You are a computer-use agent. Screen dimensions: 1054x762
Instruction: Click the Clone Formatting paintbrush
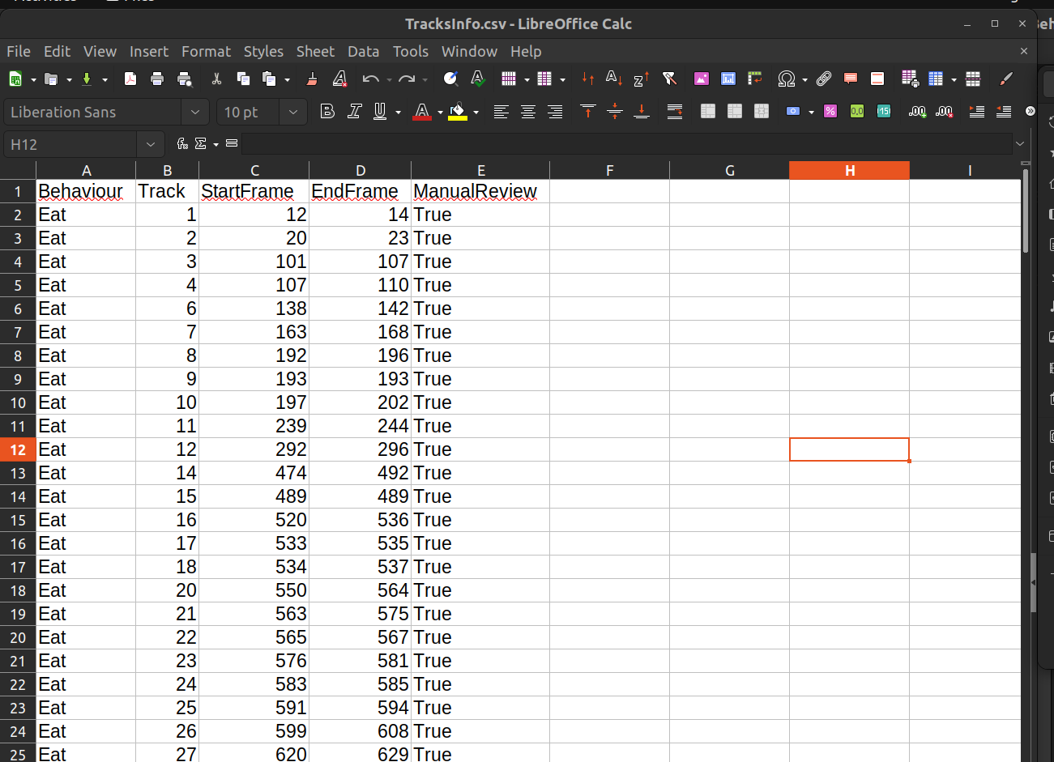(312, 79)
